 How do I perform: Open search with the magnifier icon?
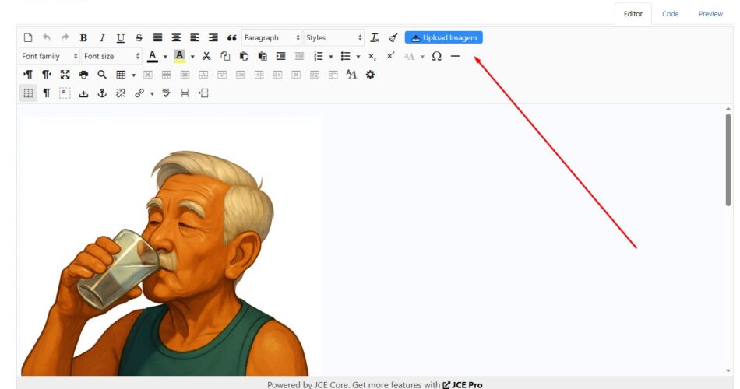pos(102,75)
